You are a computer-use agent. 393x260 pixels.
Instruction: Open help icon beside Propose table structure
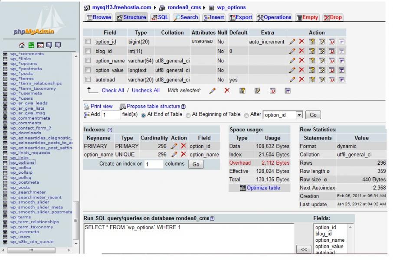pyautogui.click(x=183, y=107)
